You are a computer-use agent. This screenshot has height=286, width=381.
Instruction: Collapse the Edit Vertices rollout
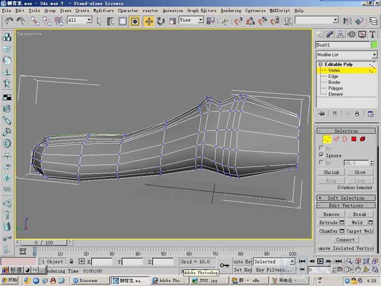[346, 205]
